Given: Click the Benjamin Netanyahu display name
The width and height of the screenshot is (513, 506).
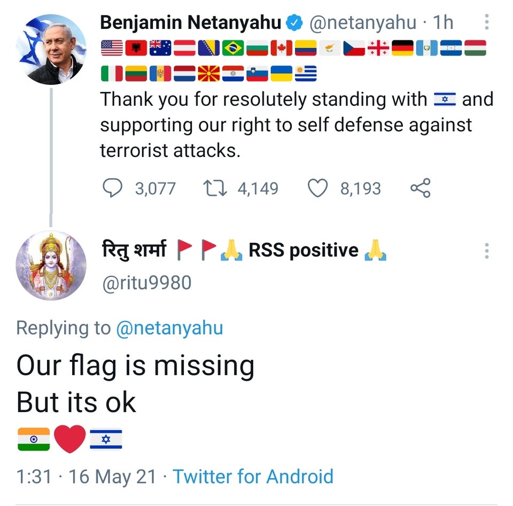Looking at the screenshot, I should tap(190, 22).
